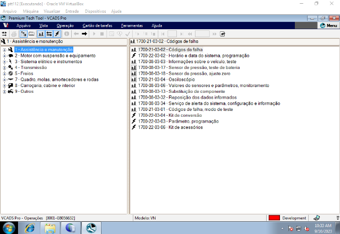Screen dimensions: 340x234
Task: Select 1 - Assistência e manutenção tree item
Action: [44, 50]
